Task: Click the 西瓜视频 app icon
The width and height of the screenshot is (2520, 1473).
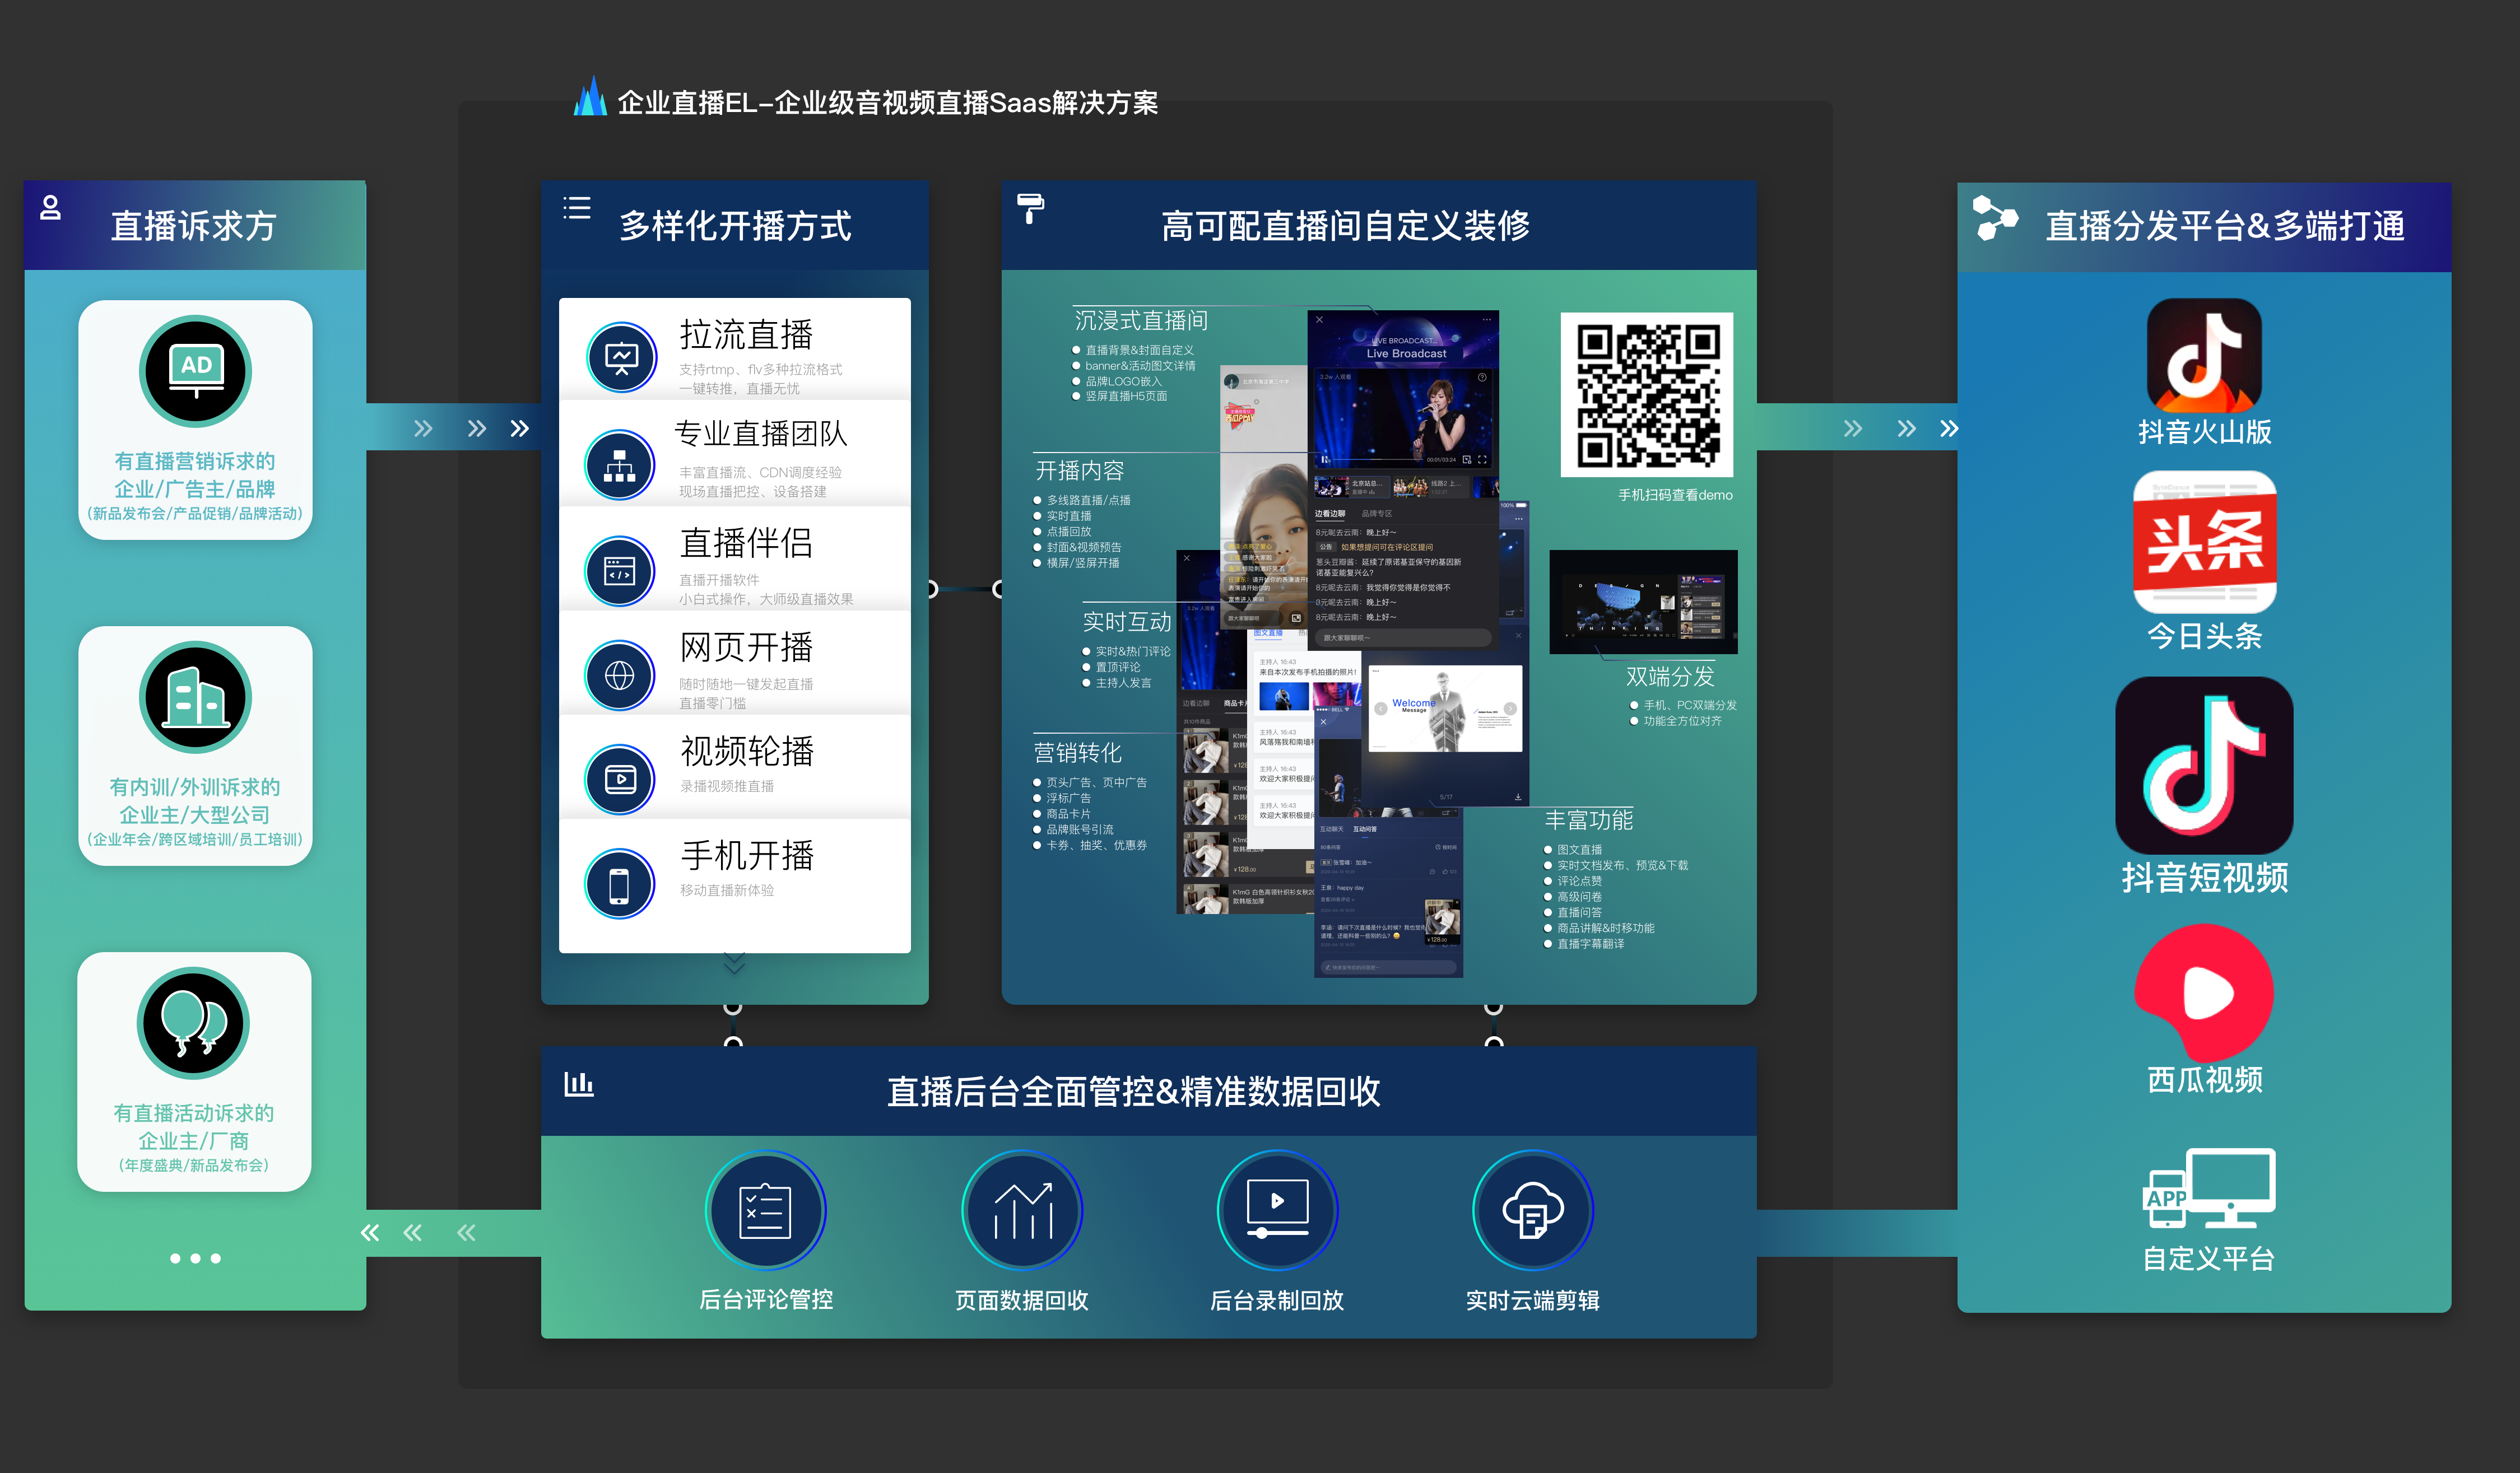Action: tap(2204, 992)
